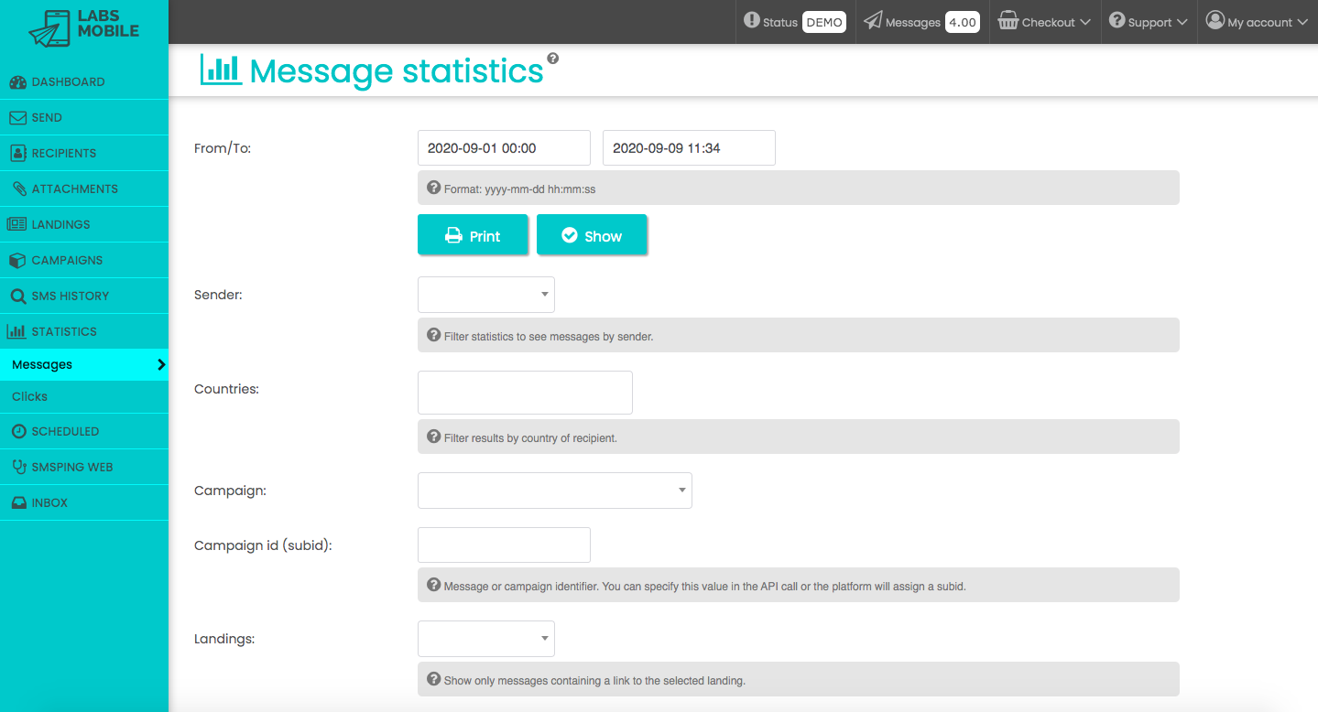Viewport: 1318px width, 712px height.
Task: Click the Inbox tray icon
Action: [18, 503]
